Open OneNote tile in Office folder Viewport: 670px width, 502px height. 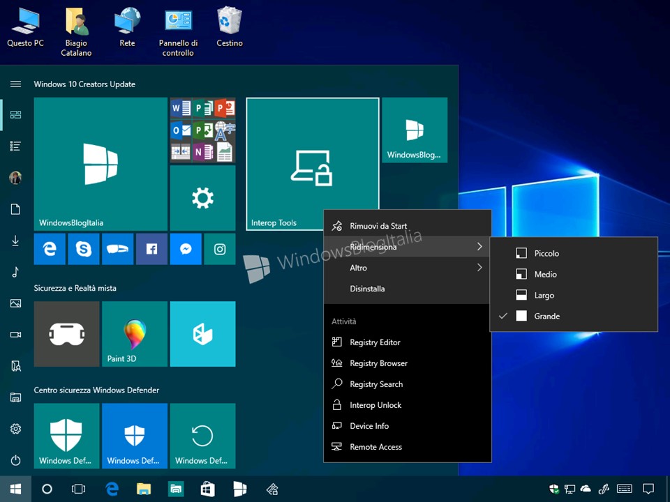click(203, 151)
